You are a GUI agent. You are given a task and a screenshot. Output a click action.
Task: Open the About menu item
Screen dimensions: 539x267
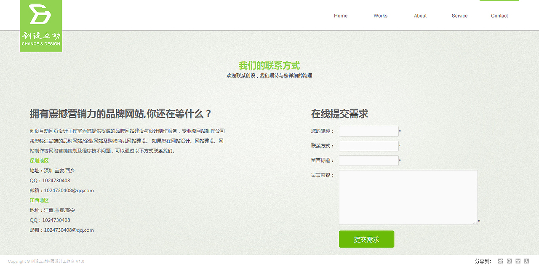pos(420,16)
